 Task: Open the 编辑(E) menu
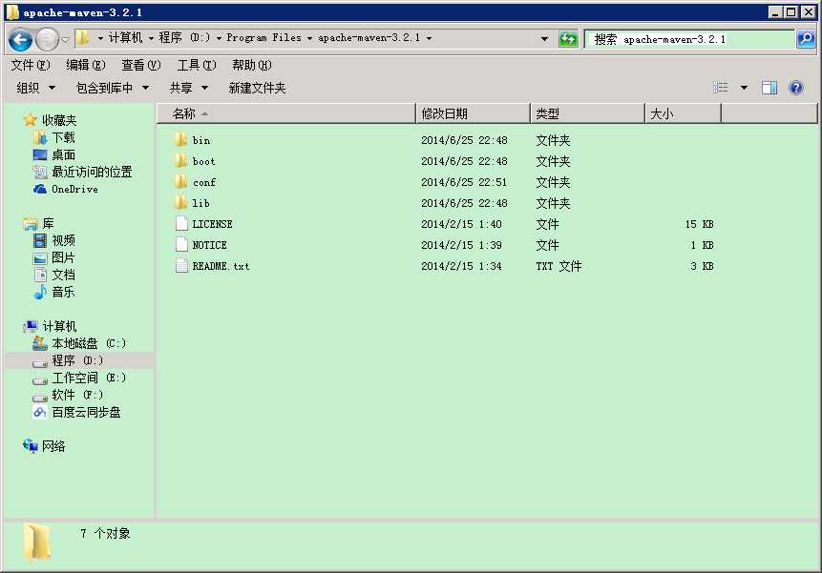[x=86, y=65]
